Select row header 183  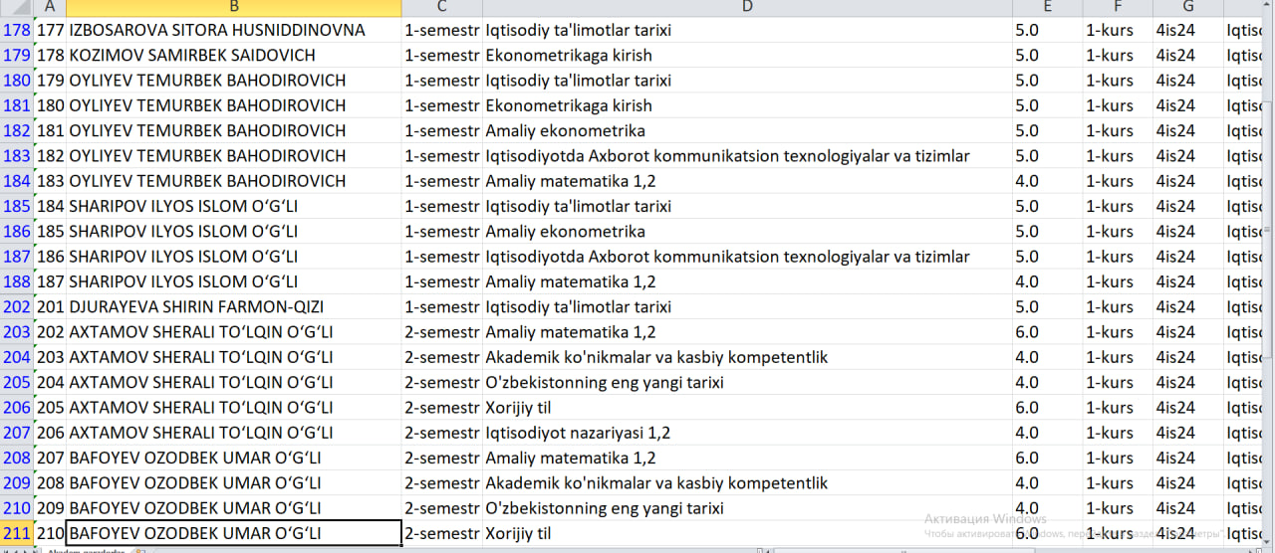click(x=16, y=156)
